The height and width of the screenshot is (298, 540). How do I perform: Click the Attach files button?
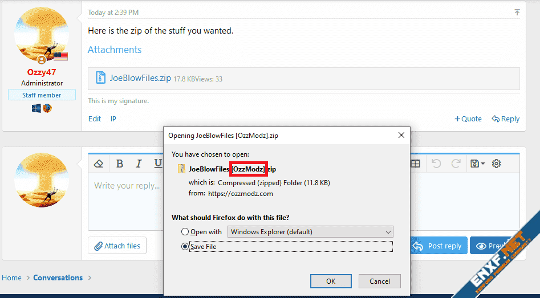click(117, 246)
